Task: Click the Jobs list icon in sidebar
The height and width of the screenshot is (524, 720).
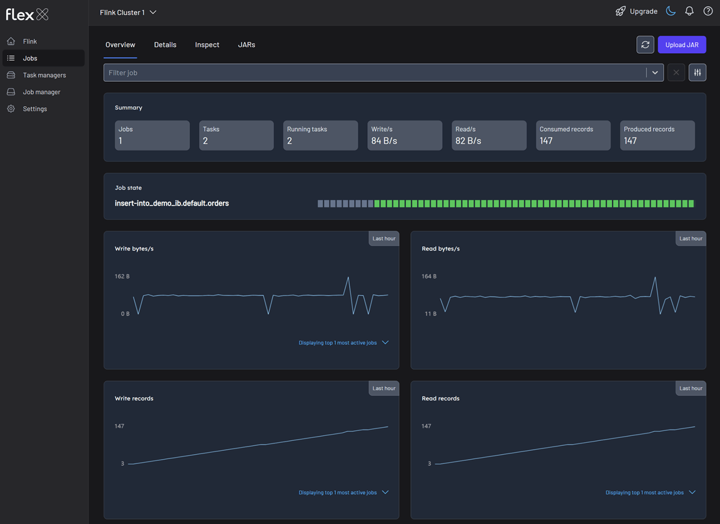Action: pos(11,58)
